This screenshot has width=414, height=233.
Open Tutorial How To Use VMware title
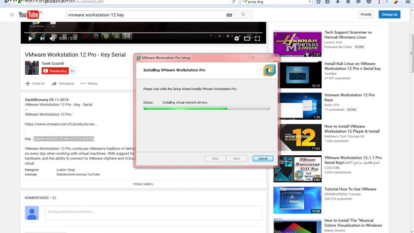(350, 189)
